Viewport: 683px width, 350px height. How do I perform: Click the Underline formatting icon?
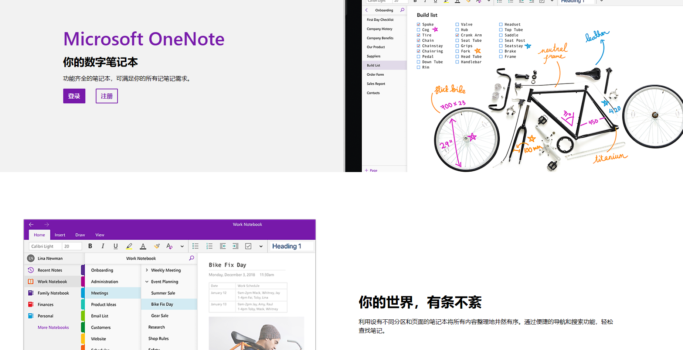pyautogui.click(x=116, y=246)
